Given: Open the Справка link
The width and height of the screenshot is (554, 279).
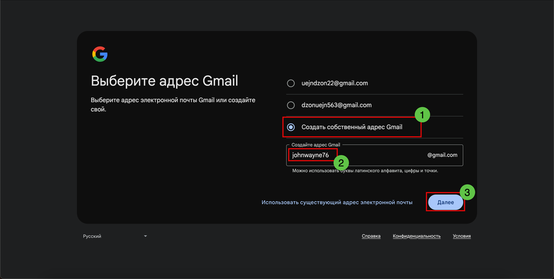Looking at the screenshot, I should [371, 236].
